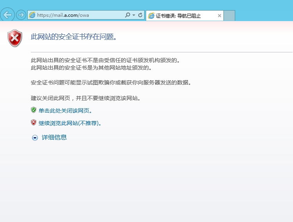The image size is (293, 222).
Task: Click the browser Forward arrow button
Action: (x=21, y=15)
